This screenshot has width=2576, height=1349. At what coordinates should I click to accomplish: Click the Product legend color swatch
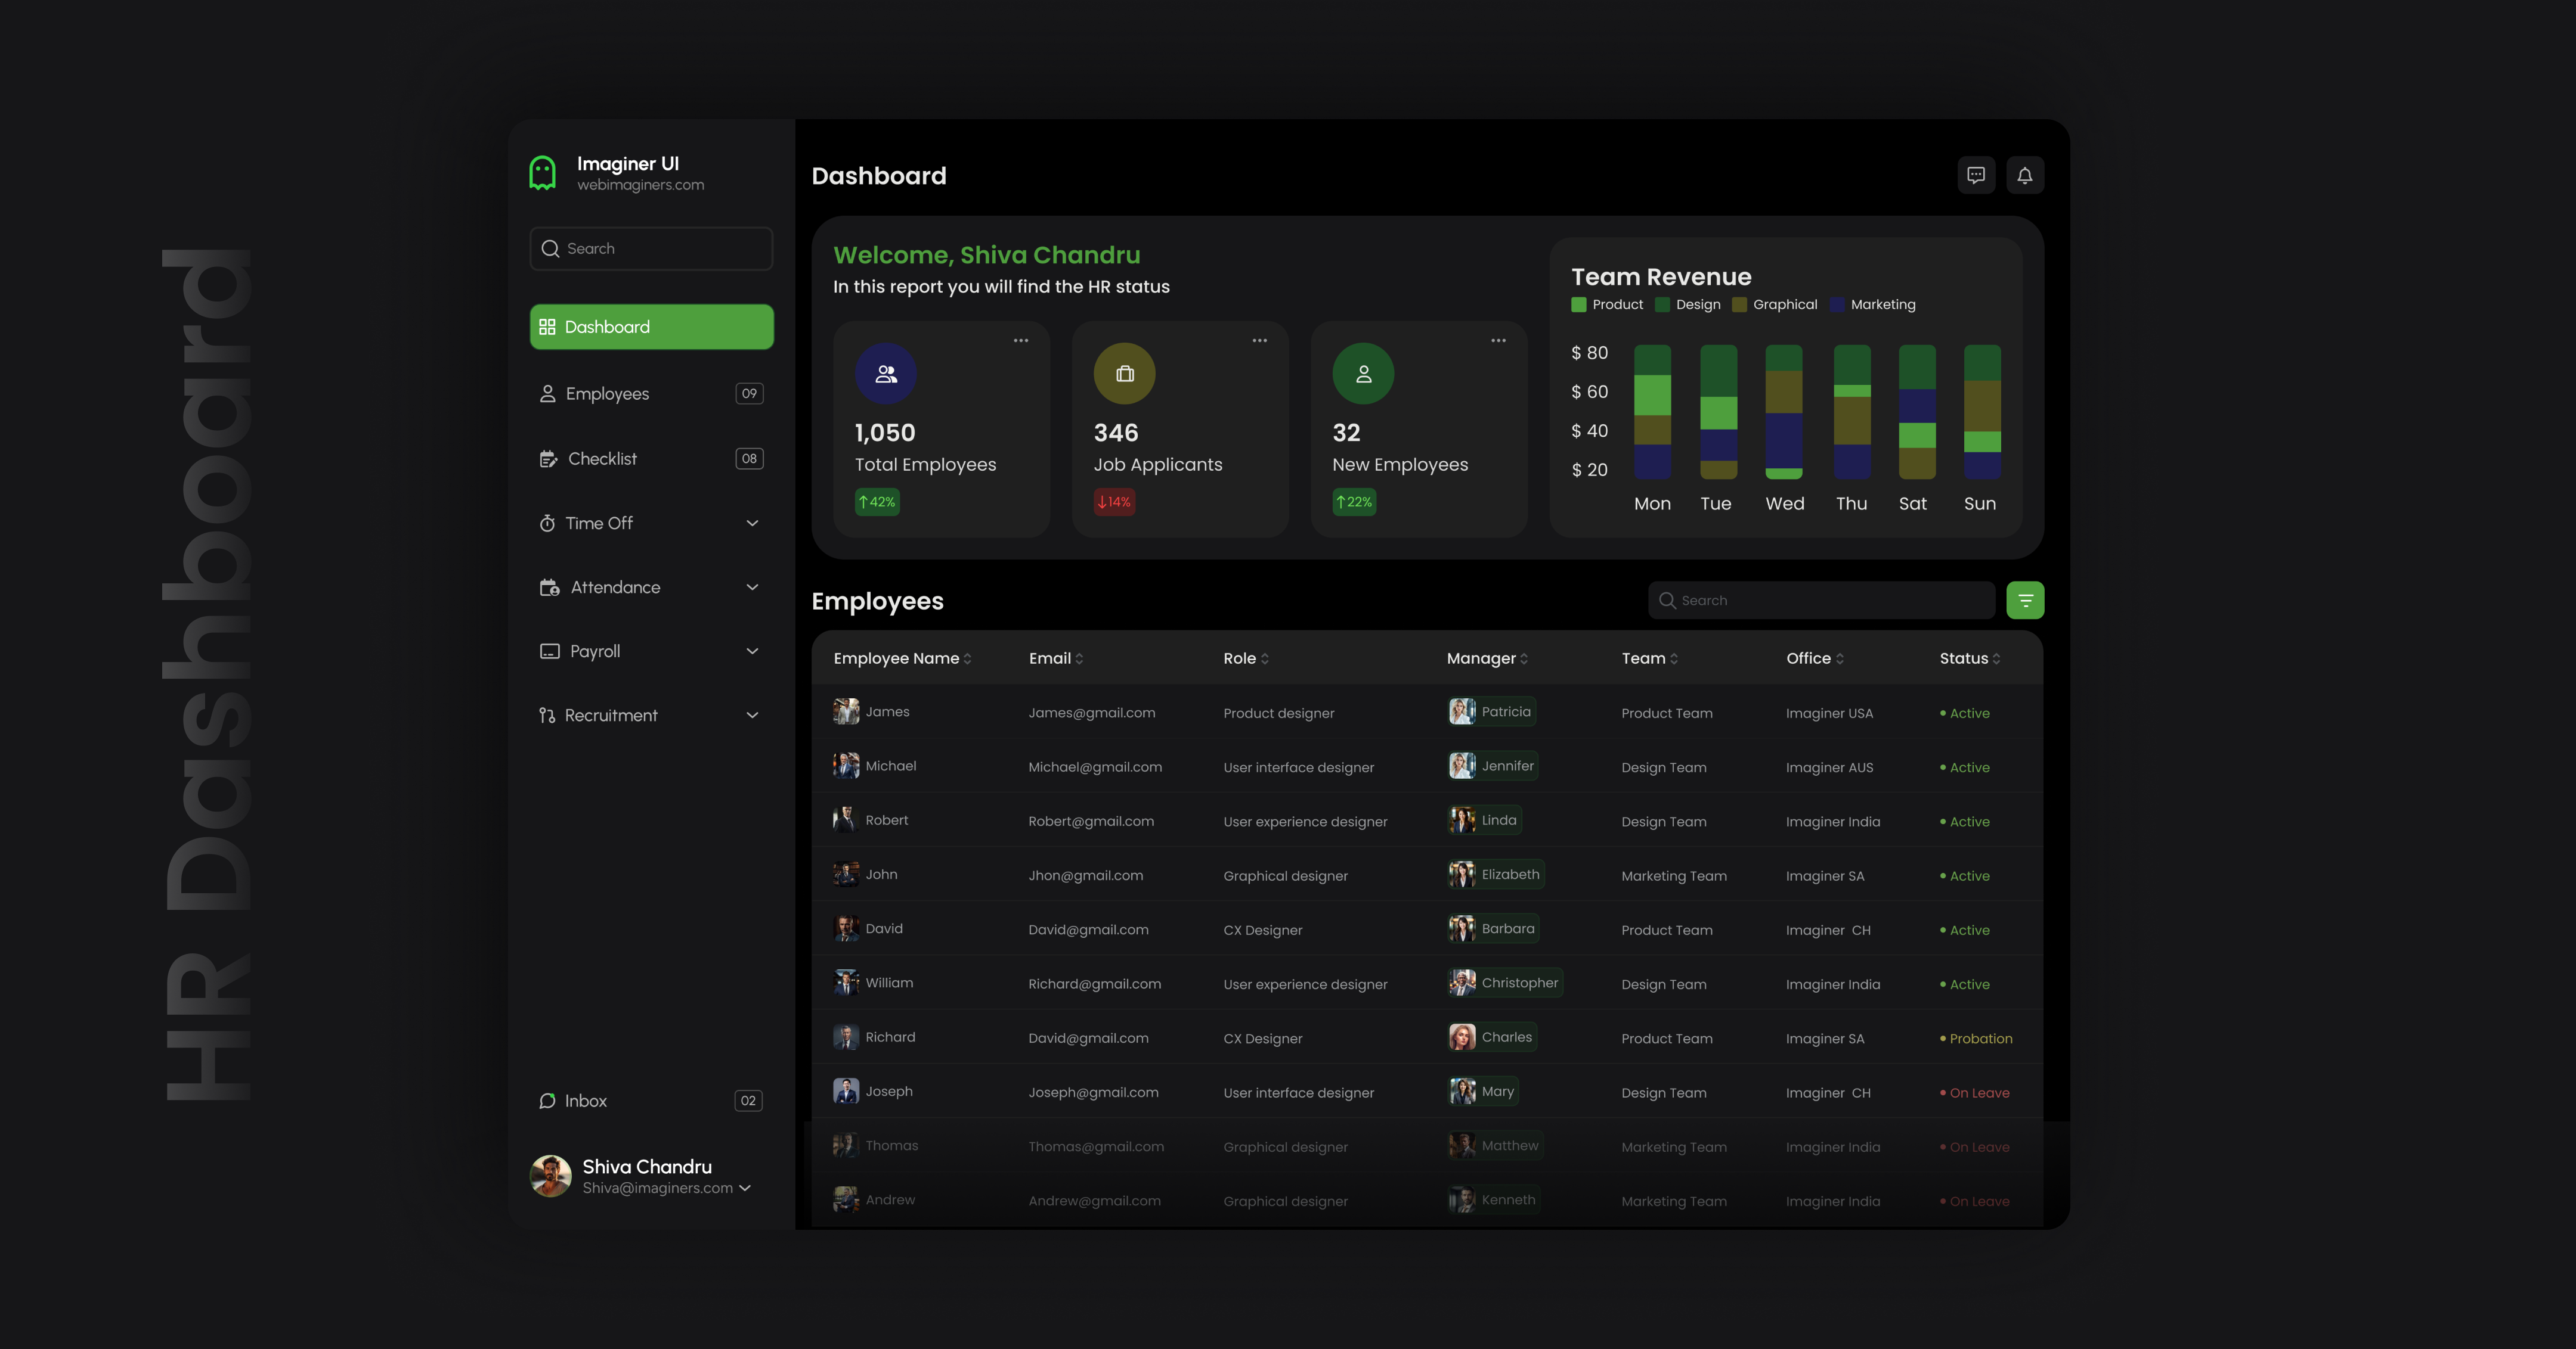coord(1579,304)
